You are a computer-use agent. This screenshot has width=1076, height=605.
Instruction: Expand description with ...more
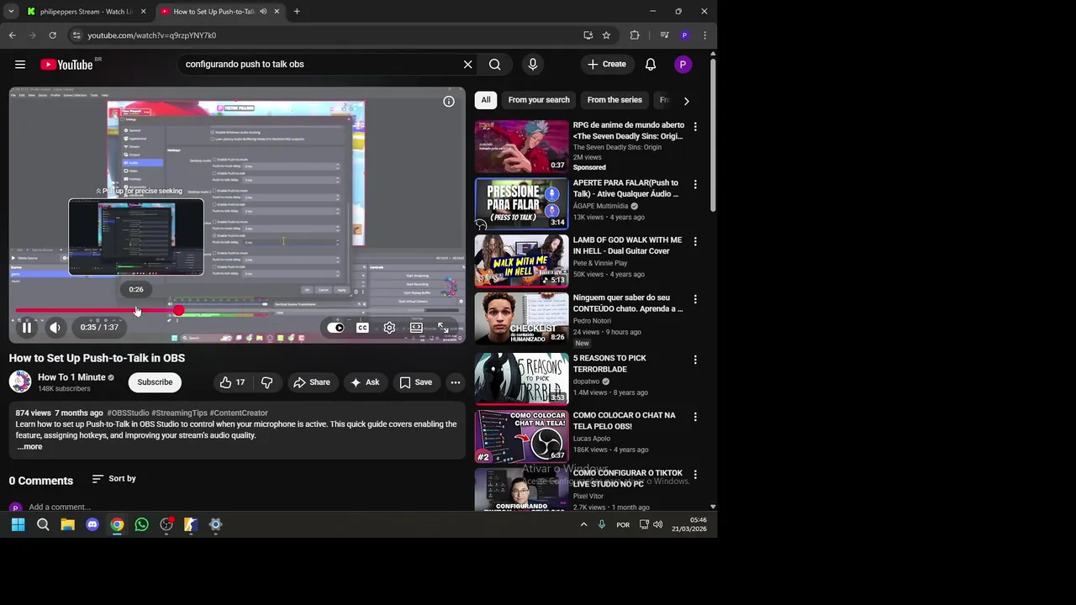[29, 447]
